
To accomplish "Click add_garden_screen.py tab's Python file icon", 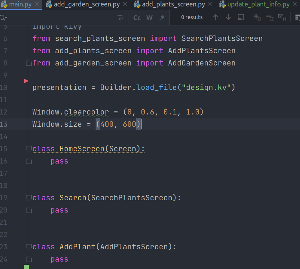I will [x=49, y=4].
